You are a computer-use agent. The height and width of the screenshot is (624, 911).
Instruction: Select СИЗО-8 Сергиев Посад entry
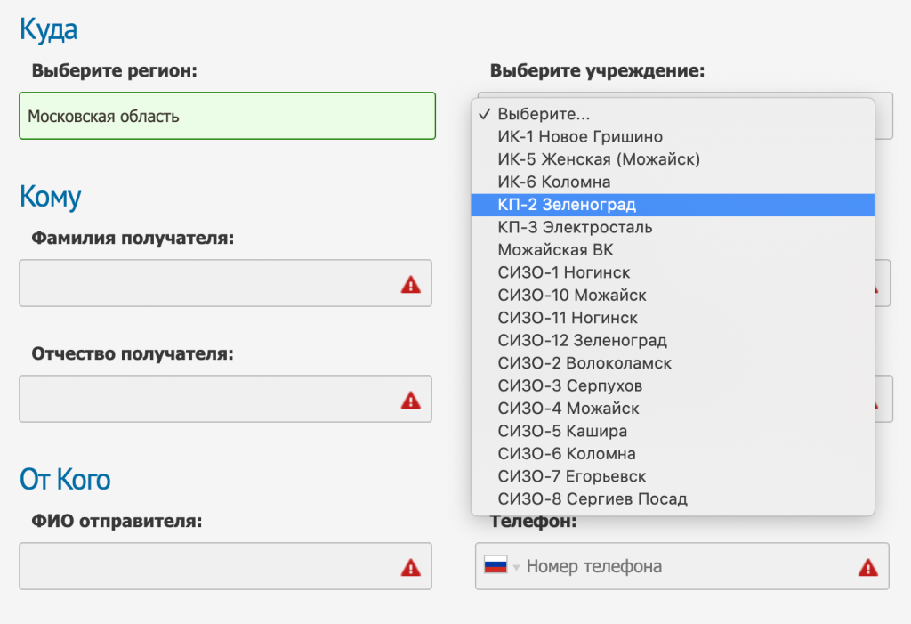tap(593, 499)
